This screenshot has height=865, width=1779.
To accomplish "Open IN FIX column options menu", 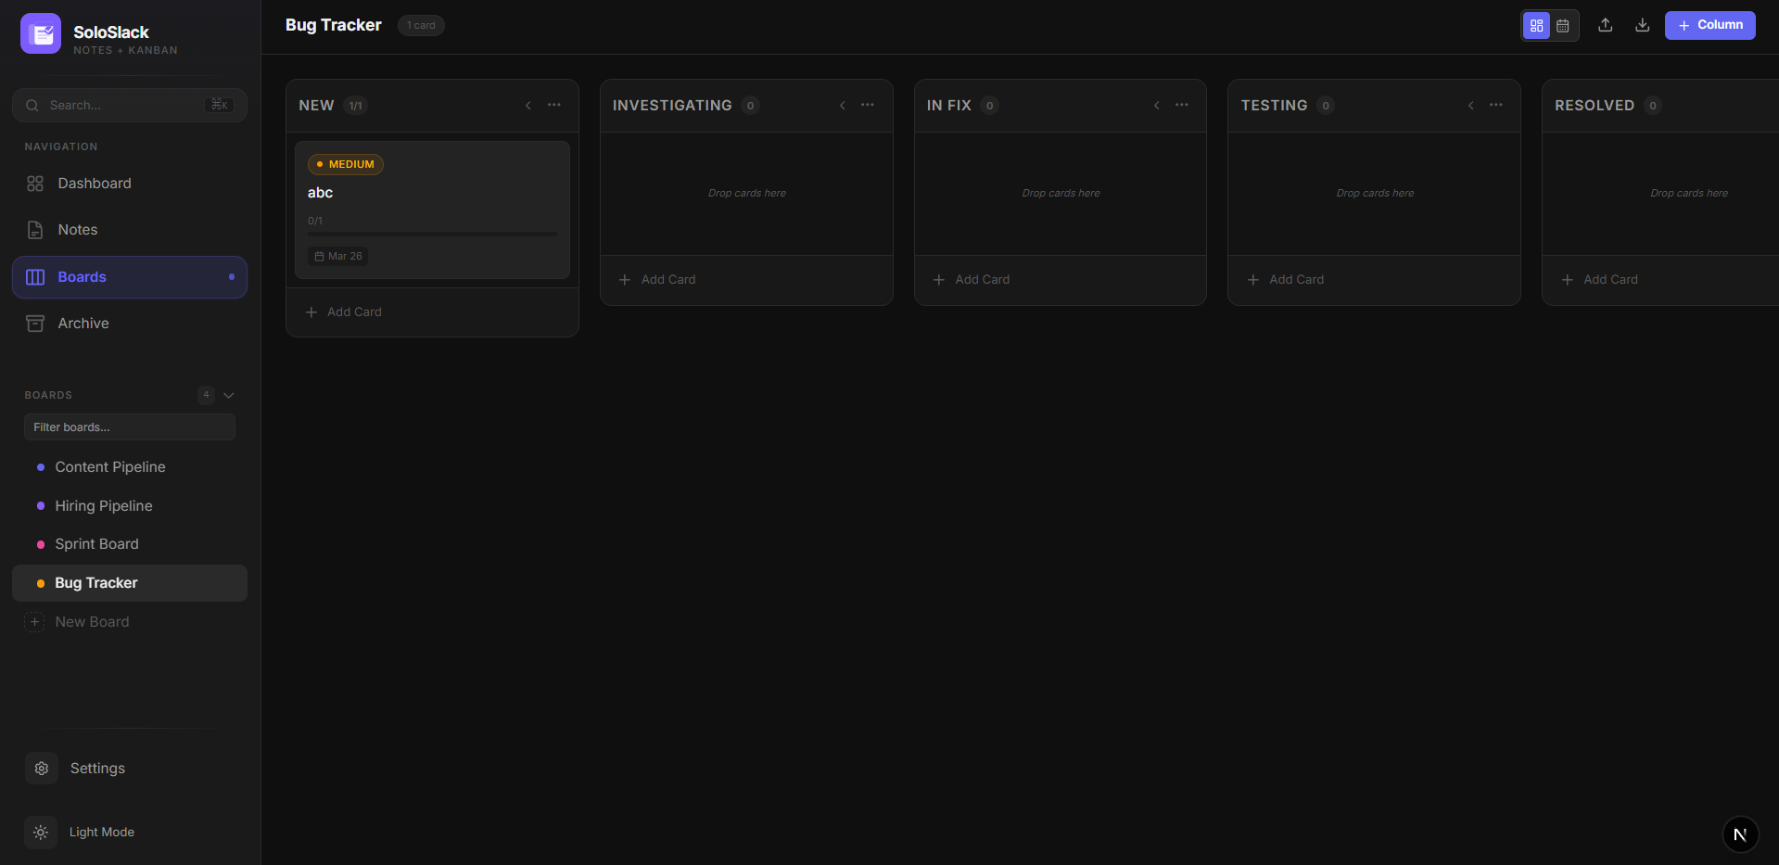I will pyautogui.click(x=1182, y=105).
